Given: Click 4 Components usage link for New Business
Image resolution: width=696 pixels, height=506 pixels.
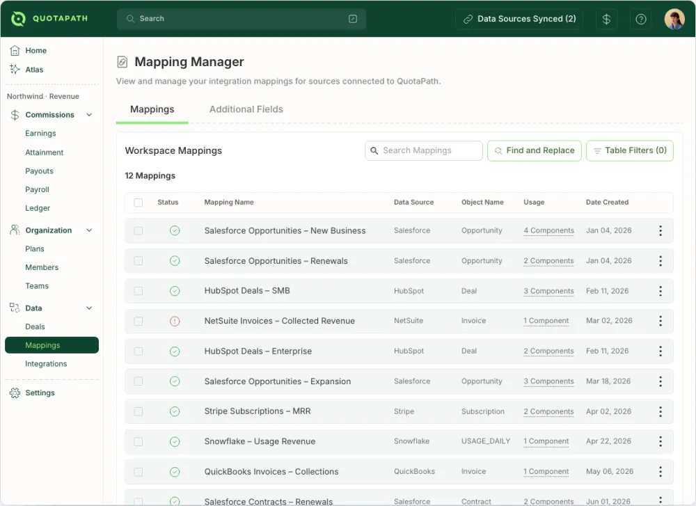Looking at the screenshot, I should tap(548, 230).
